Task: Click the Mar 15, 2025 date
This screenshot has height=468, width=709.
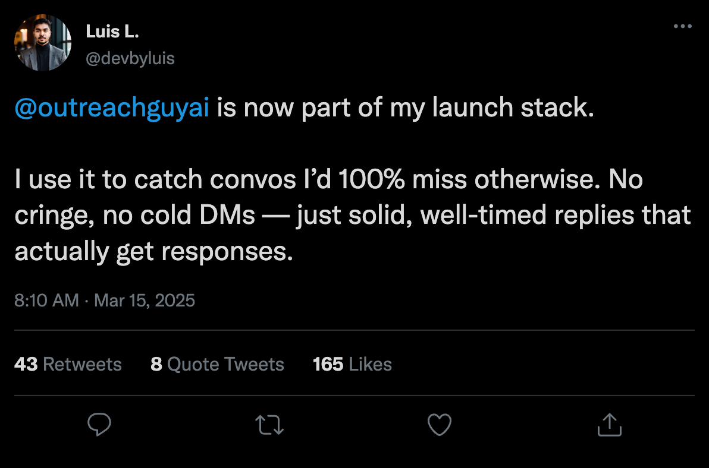Action: click(x=143, y=301)
